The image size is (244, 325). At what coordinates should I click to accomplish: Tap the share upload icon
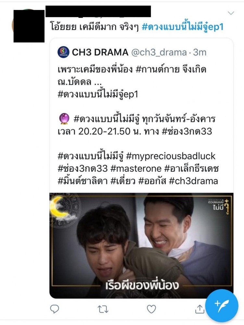tap(200, 309)
